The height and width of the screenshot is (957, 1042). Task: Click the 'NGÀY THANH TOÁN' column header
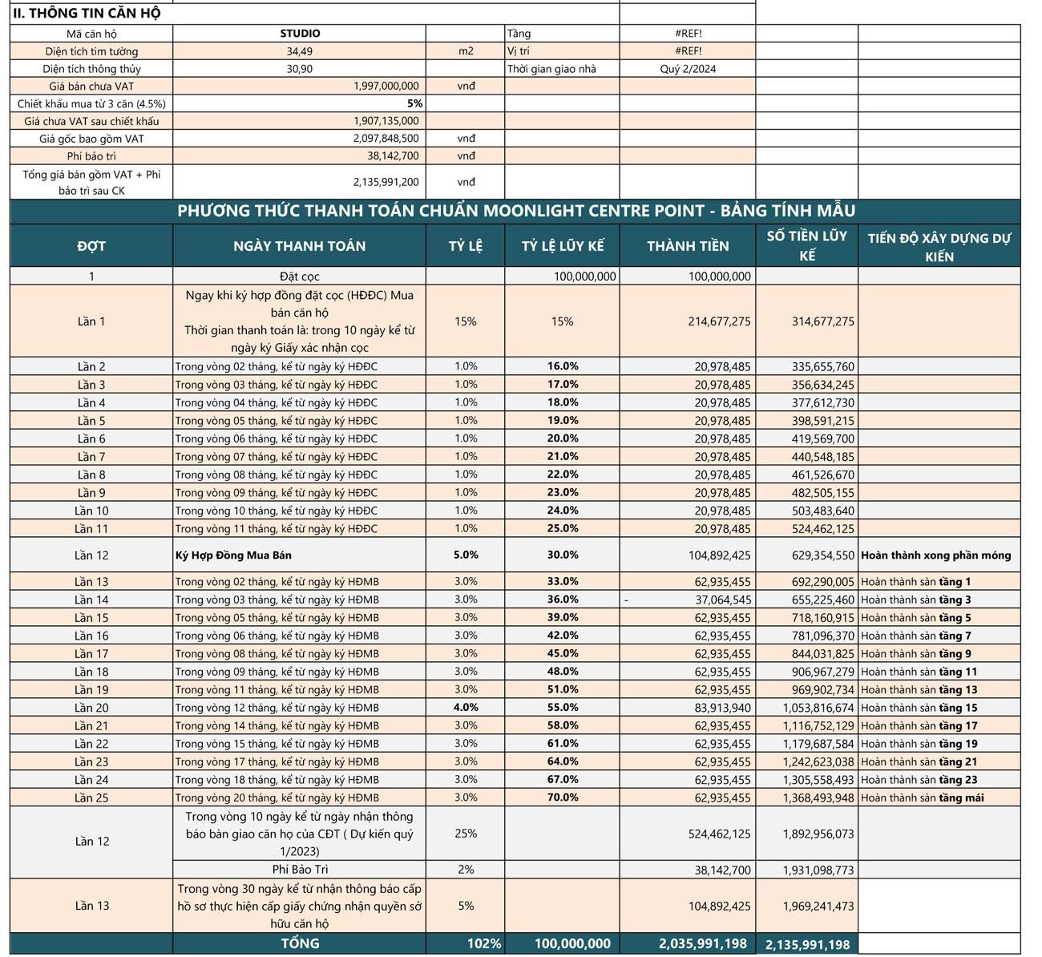coord(299,246)
